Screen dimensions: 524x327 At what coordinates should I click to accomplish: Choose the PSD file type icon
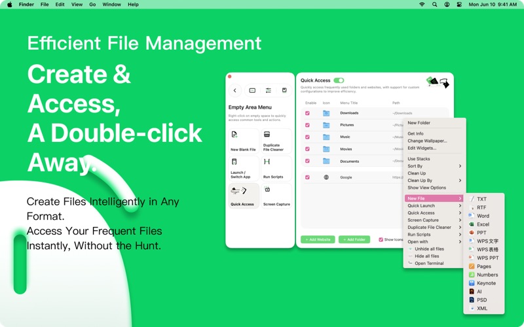pos(472,300)
